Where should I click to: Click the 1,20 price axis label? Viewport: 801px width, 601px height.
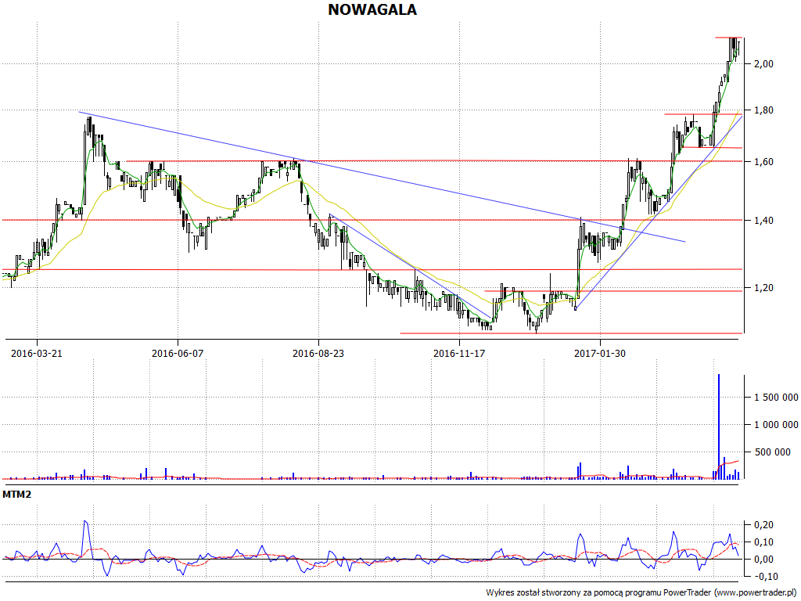pos(763,288)
